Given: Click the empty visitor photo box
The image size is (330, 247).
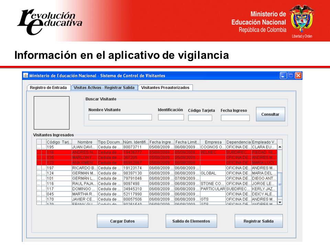Looking at the screenshot, I should [x=52, y=113].
